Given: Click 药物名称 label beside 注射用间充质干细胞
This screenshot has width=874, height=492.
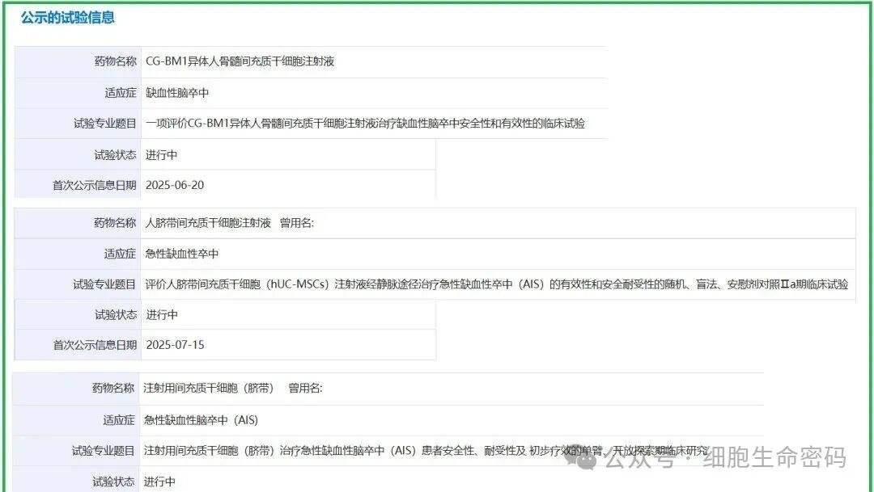Looking at the screenshot, I should pos(113,388).
